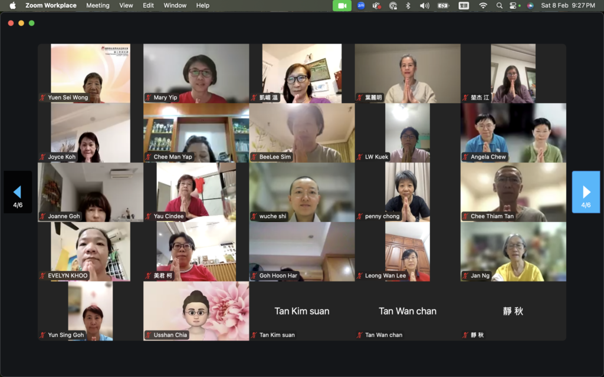Viewport: 604px width, 377px height.
Task: Click the Wi-Fi icon in menu bar
Action: coord(483,5)
